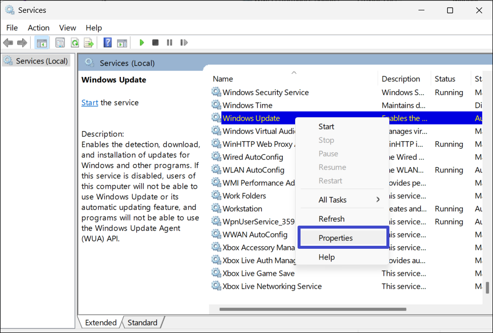Switch to the Extended tab
This screenshot has height=333, width=493.
click(x=101, y=323)
